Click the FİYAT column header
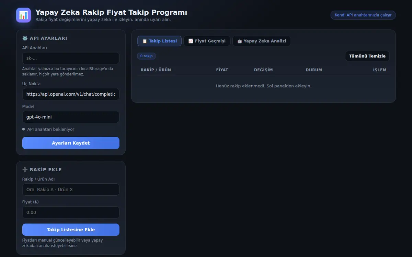Screen dimensions: 412x257 pyautogui.click(x=222, y=70)
